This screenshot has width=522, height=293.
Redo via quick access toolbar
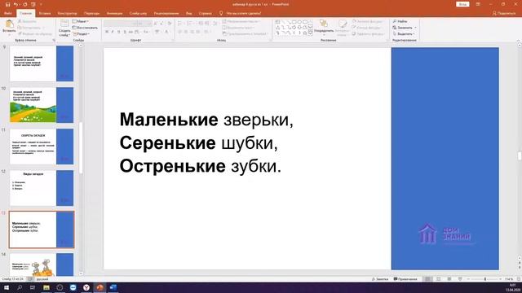[x=25, y=4]
